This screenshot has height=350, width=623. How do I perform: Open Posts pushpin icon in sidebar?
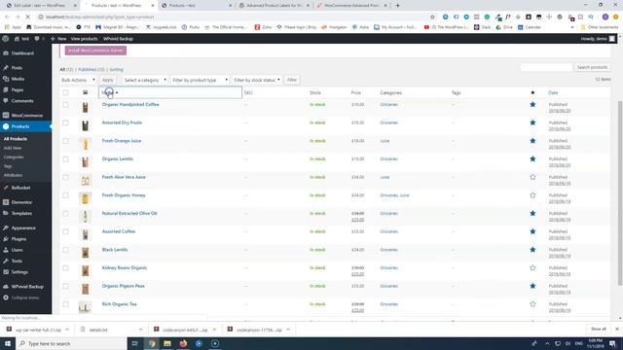[6, 68]
